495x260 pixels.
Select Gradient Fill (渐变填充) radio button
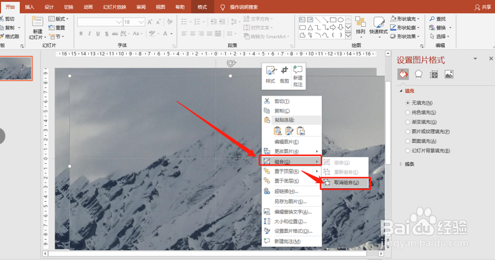point(407,122)
